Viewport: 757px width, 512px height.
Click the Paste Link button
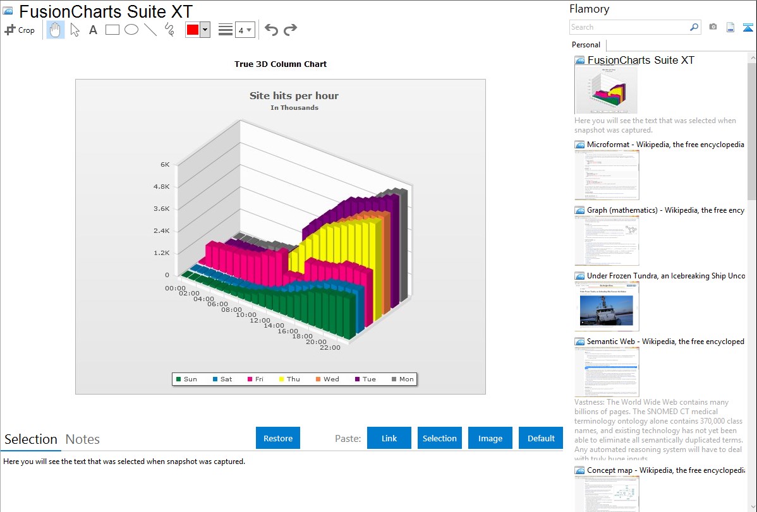(x=389, y=438)
